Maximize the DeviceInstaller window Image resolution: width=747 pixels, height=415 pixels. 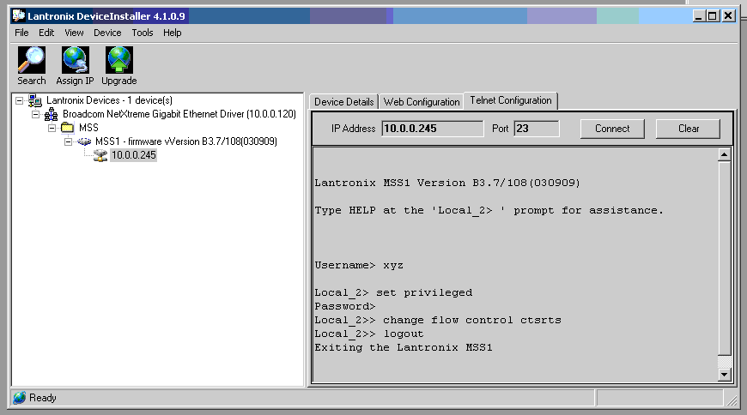[x=713, y=16]
